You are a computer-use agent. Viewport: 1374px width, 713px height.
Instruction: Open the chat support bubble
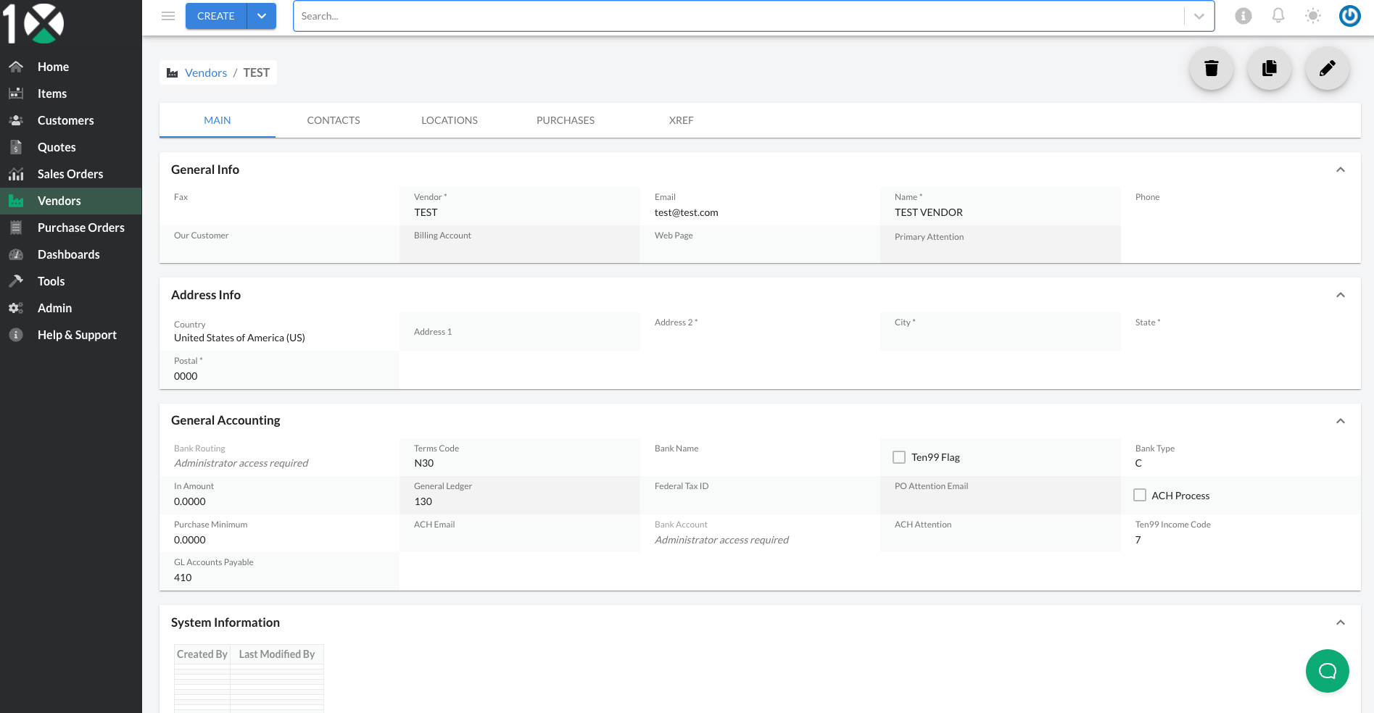click(1327, 671)
